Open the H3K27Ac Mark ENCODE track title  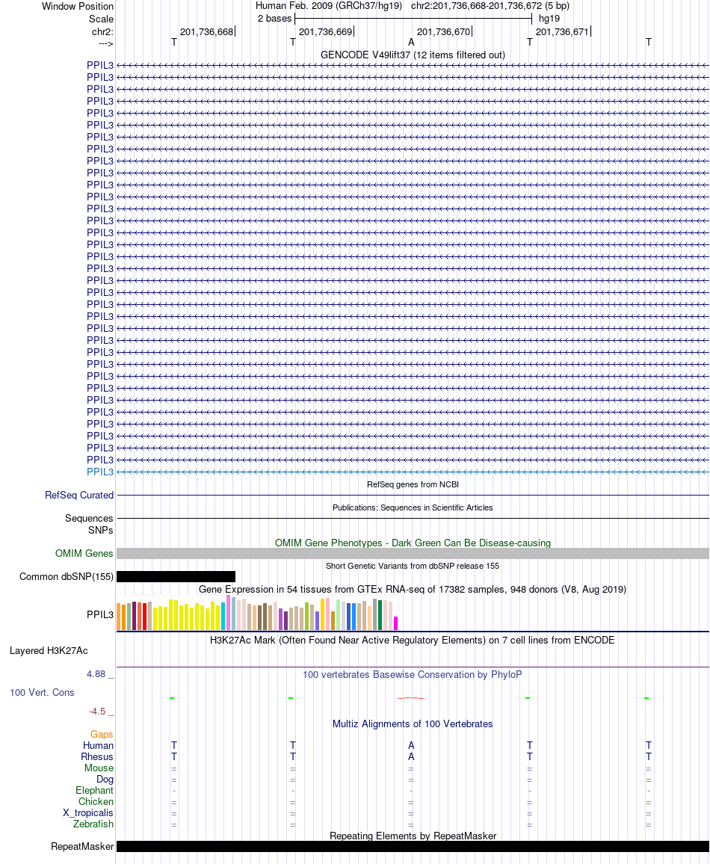click(x=413, y=640)
